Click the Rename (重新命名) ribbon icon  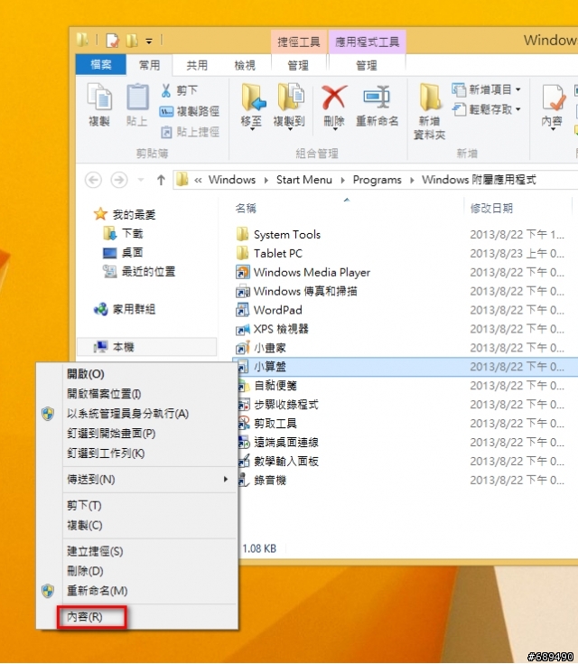coord(377,97)
